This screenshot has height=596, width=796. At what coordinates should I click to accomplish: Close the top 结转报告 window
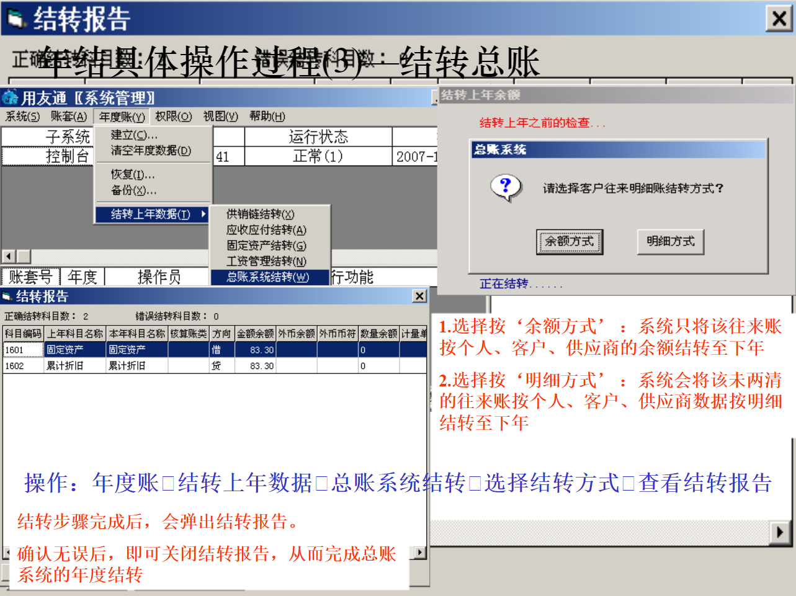779,19
